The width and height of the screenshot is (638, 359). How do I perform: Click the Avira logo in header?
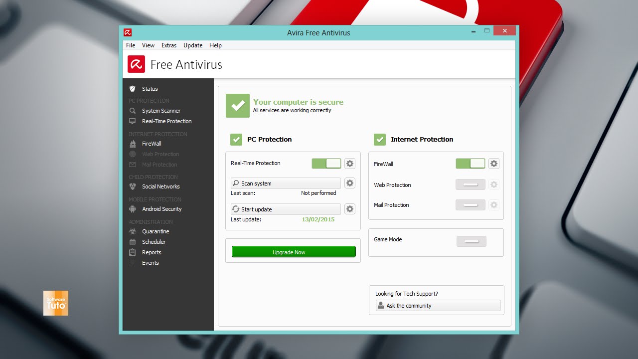pyautogui.click(x=136, y=64)
